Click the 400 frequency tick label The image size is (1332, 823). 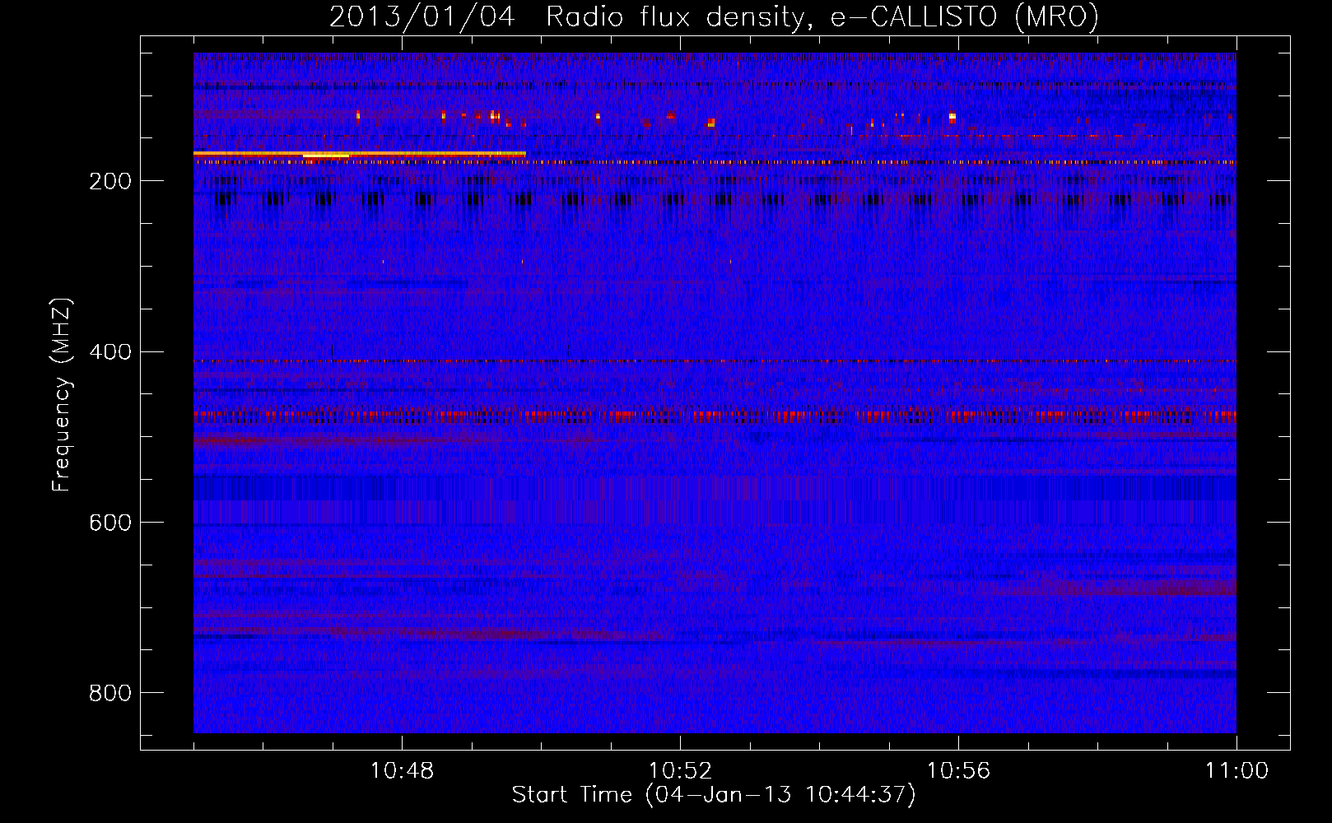coord(110,352)
